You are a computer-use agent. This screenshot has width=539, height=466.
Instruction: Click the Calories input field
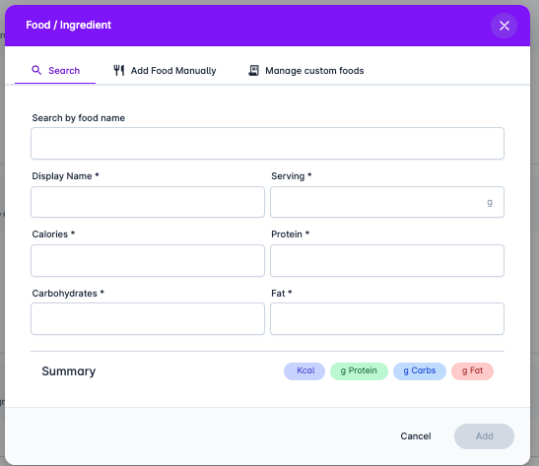[148, 260]
